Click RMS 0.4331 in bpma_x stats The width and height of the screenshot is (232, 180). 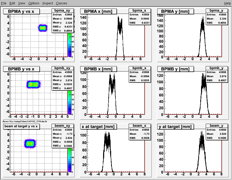coord(139,23)
